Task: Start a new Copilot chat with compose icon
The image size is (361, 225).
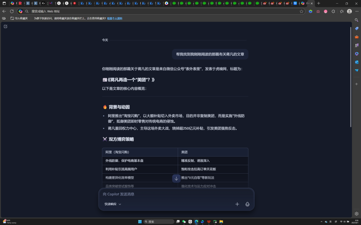Action: [x=5, y=26]
